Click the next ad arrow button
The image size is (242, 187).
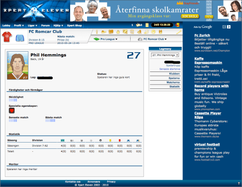(228, 27)
